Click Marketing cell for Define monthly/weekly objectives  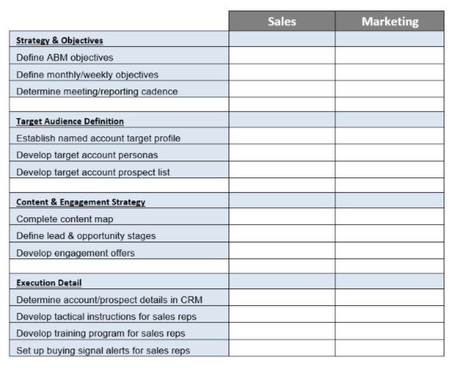(389, 73)
